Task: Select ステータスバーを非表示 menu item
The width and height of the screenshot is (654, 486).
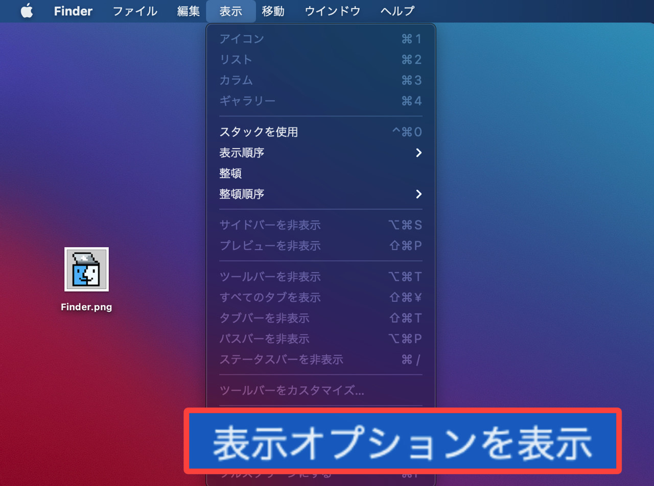Action: coord(321,360)
